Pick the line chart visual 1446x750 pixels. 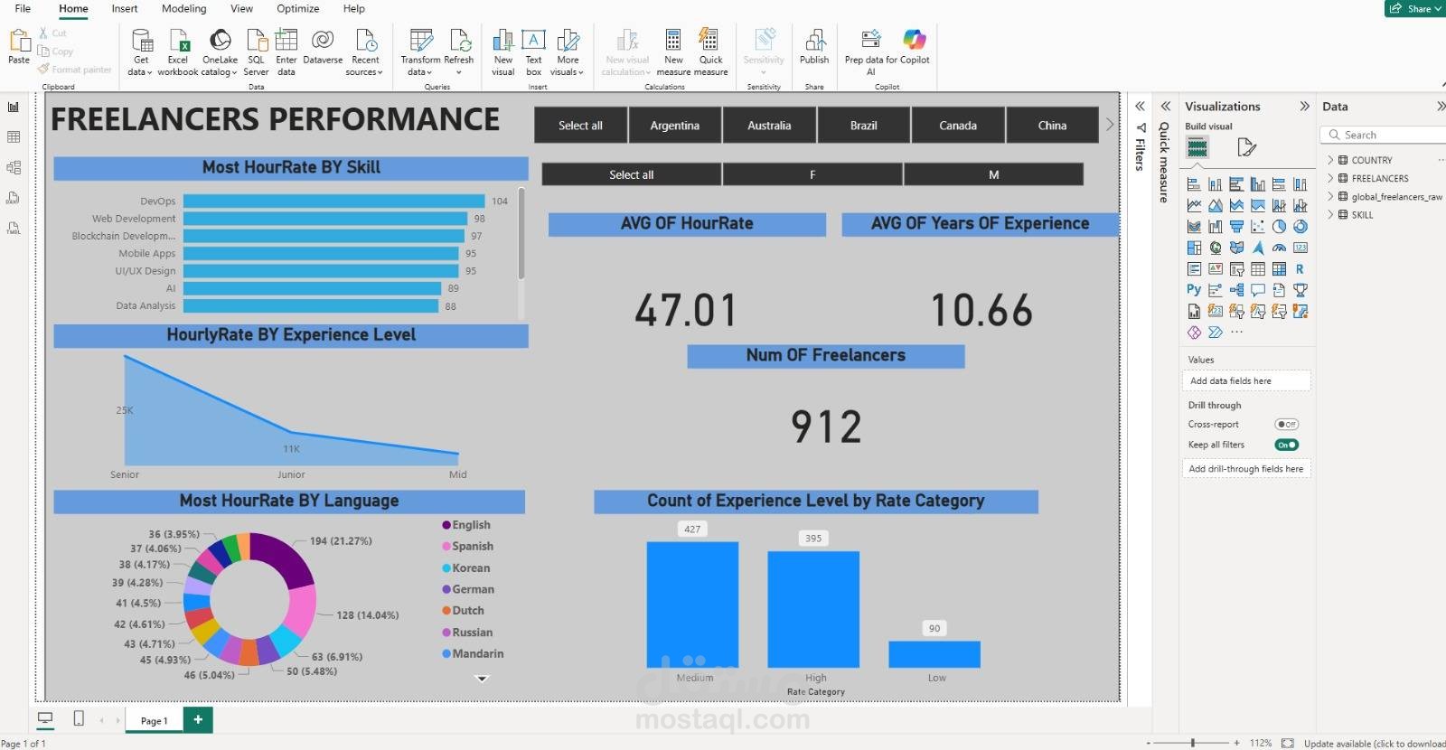tap(1194, 206)
